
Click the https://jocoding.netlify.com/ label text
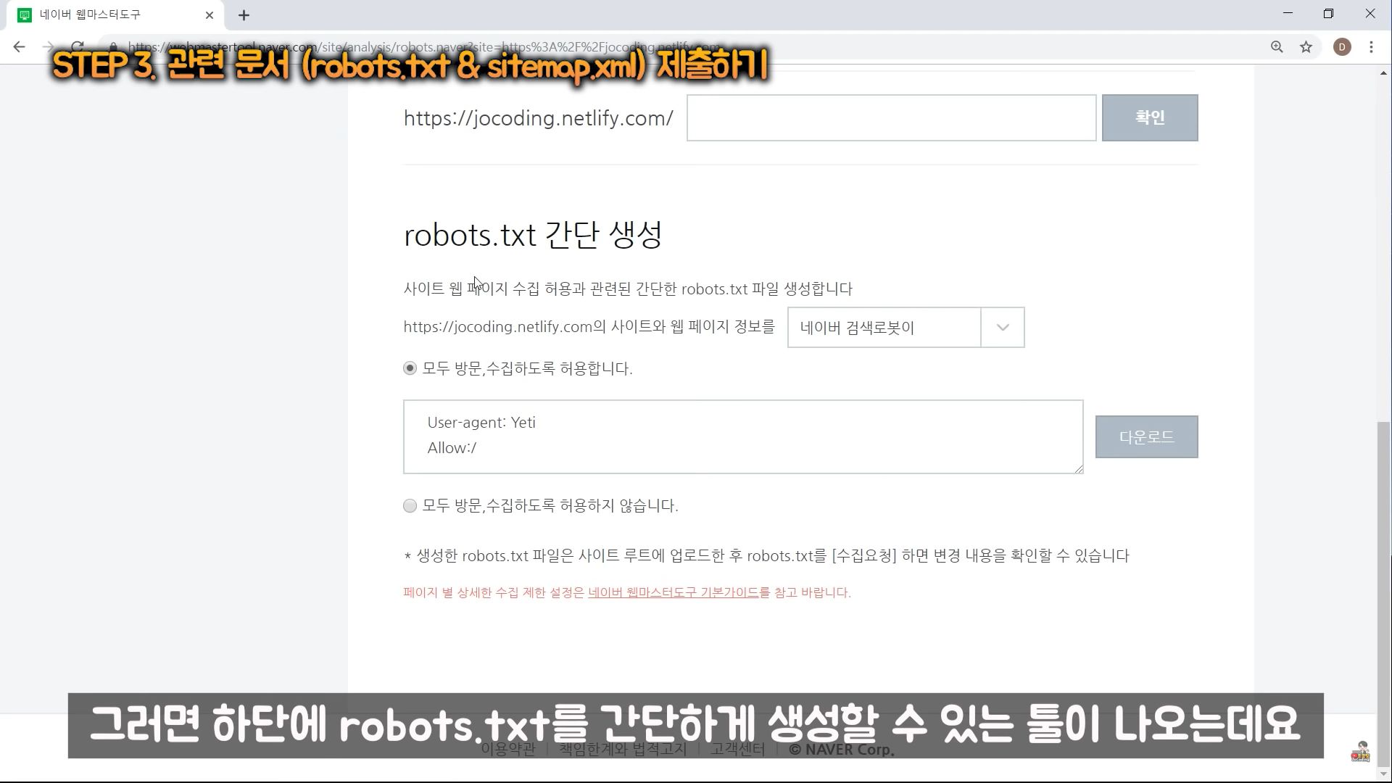538,118
